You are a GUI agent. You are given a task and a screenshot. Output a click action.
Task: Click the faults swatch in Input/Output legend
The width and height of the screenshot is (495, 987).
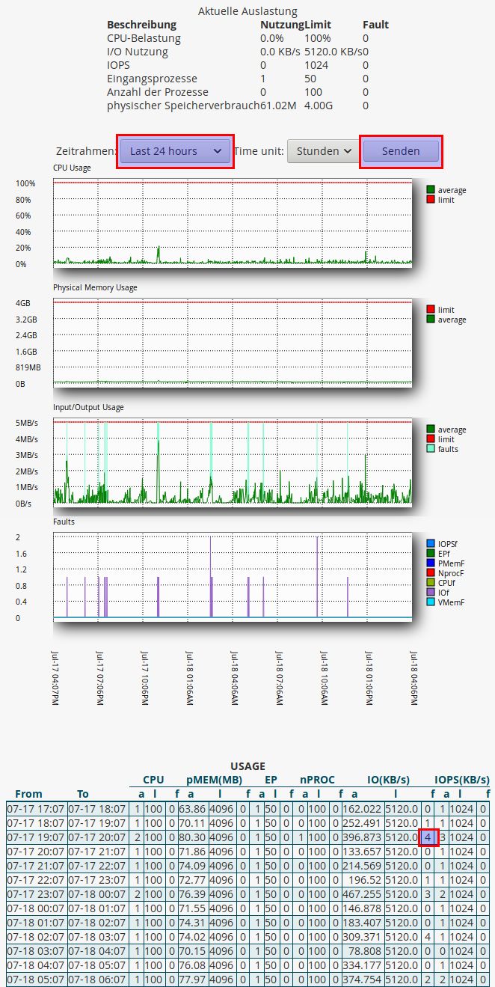point(431,449)
